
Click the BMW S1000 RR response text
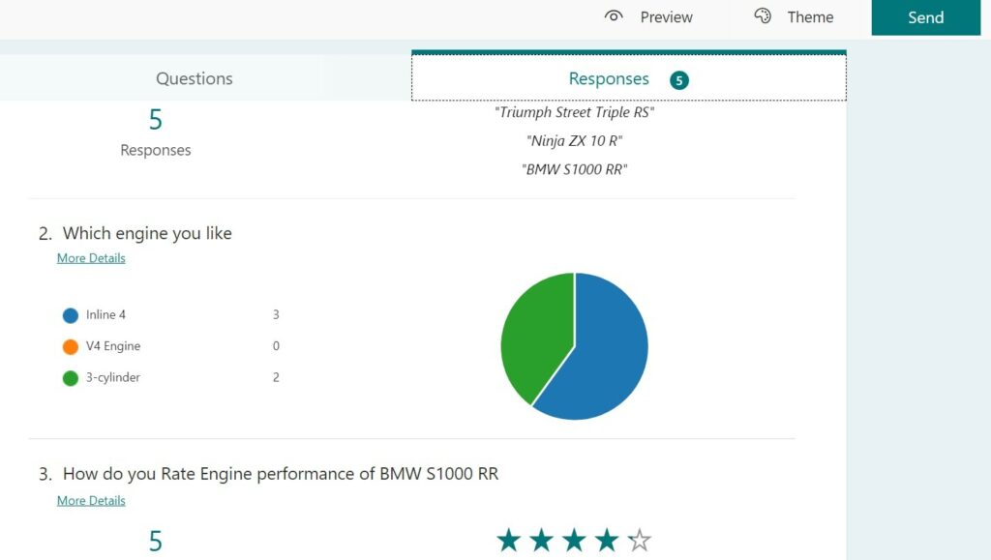click(573, 169)
